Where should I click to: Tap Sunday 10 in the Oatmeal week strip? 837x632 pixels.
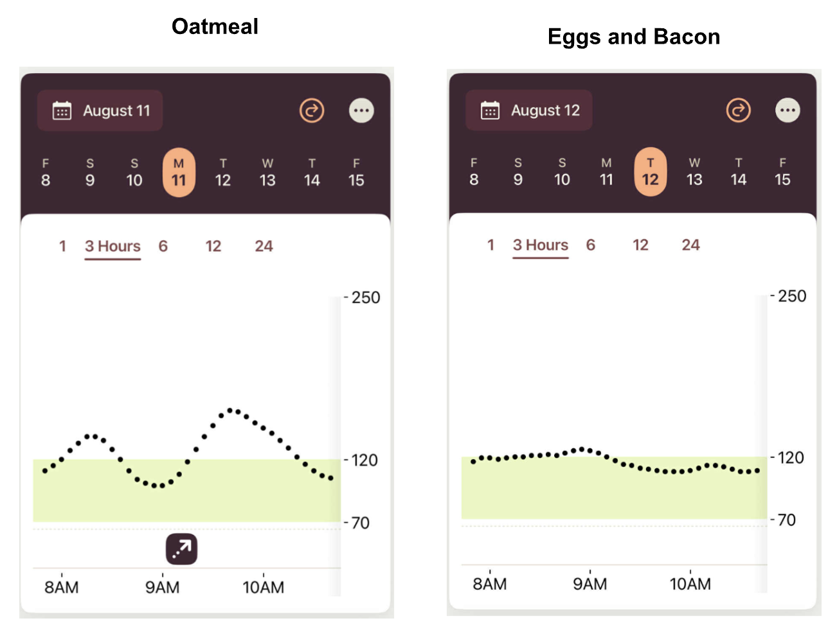[134, 173]
